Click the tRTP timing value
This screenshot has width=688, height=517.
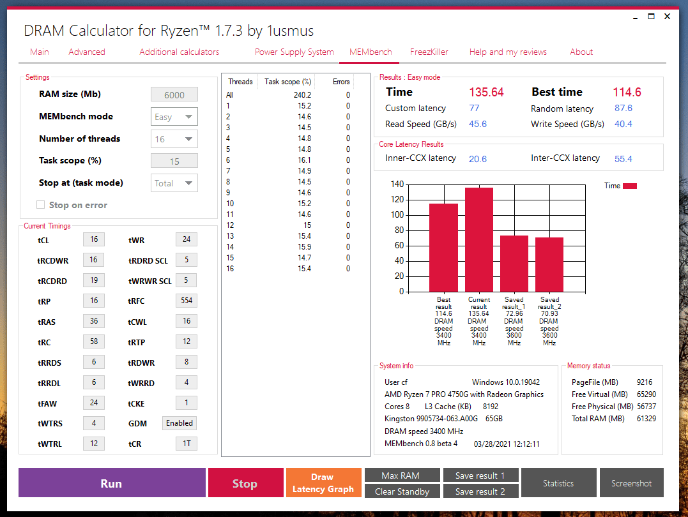[x=187, y=341]
